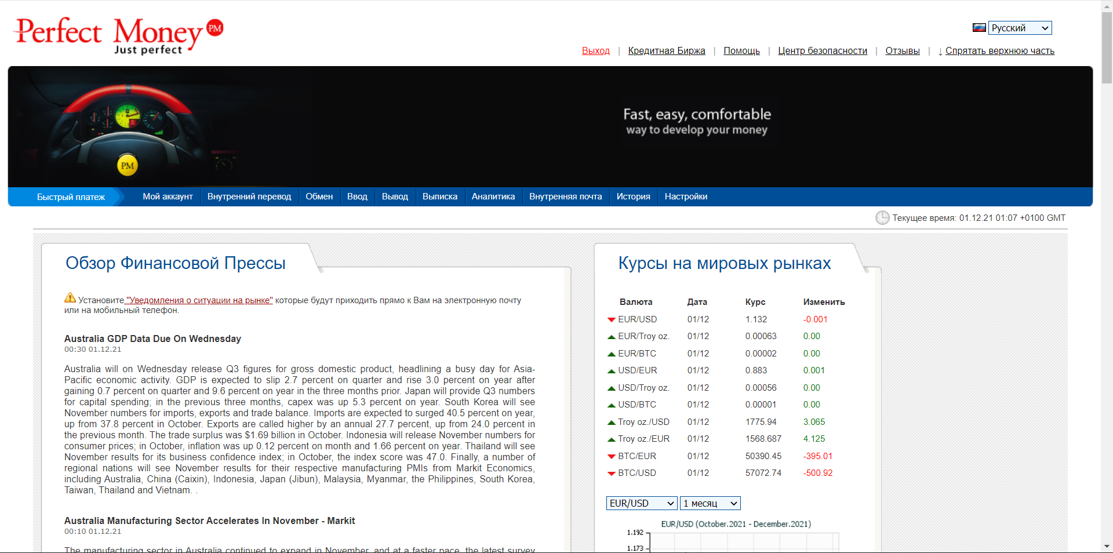Click the BTC/EUR row label
The height and width of the screenshot is (553, 1113).
click(x=637, y=456)
